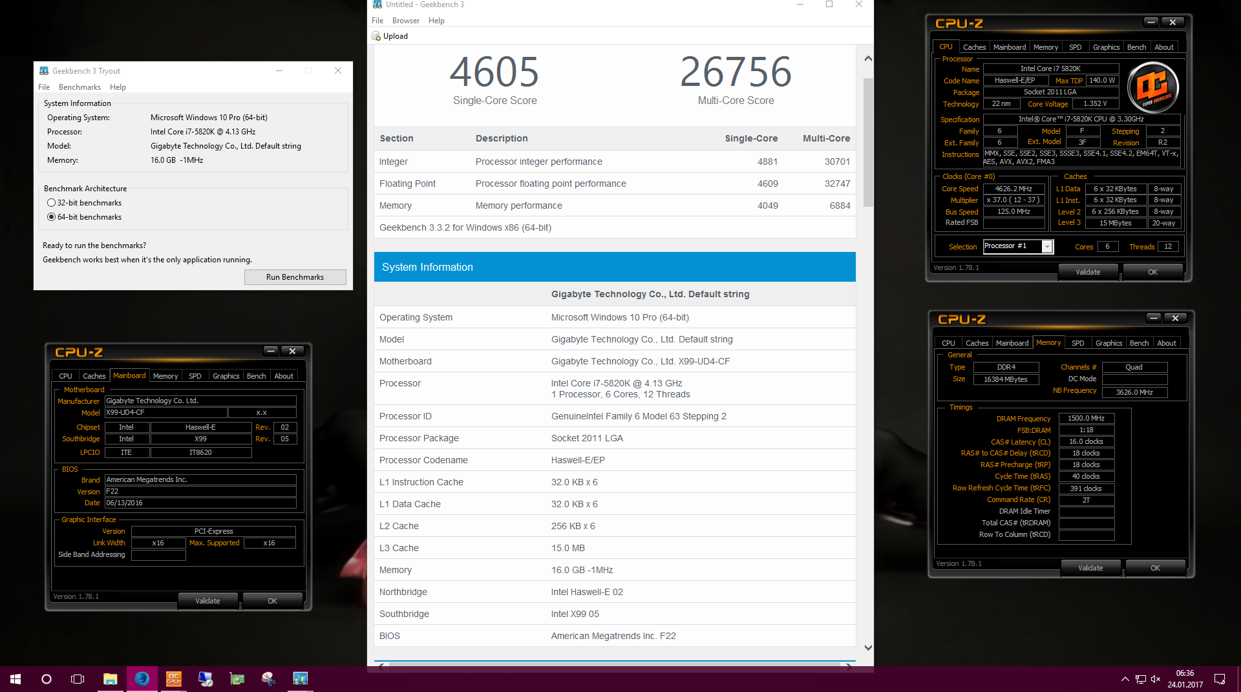Switch to Bench tab in top-right CPU-Z
Image resolution: width=1241 pixels, height=692 pixels.
[1136, 47]
